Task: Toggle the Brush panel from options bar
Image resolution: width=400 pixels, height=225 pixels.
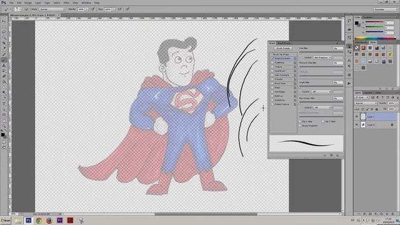Action: click(26, 9)
